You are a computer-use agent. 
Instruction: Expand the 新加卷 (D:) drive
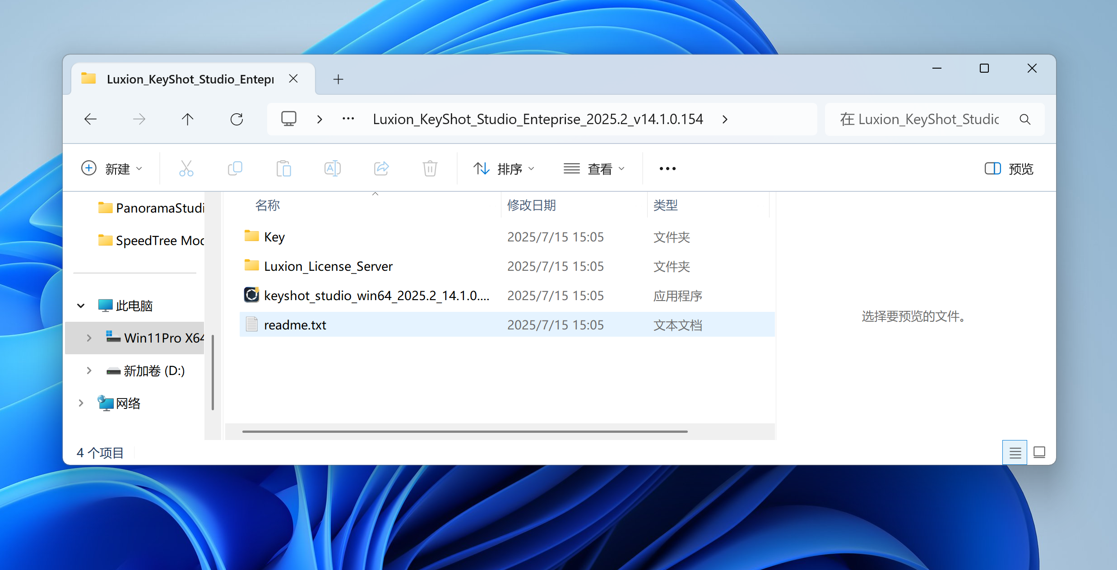89,371
